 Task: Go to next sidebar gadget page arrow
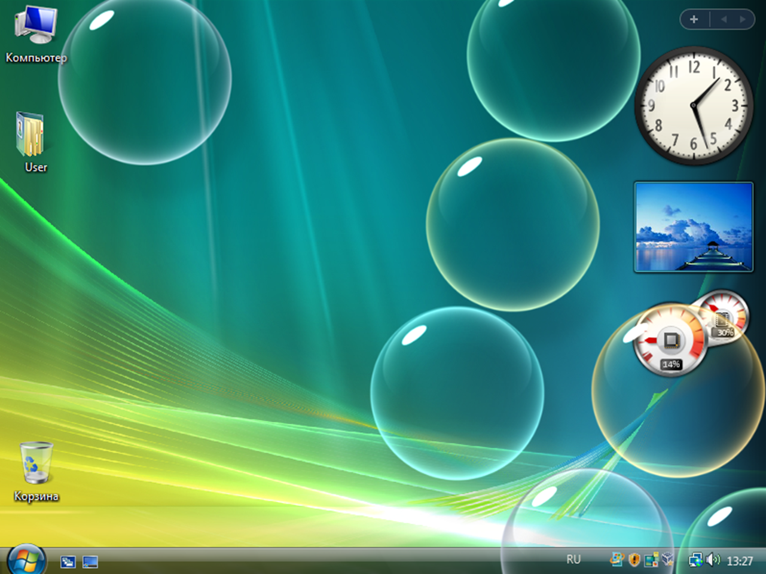[x=743, y=19]
